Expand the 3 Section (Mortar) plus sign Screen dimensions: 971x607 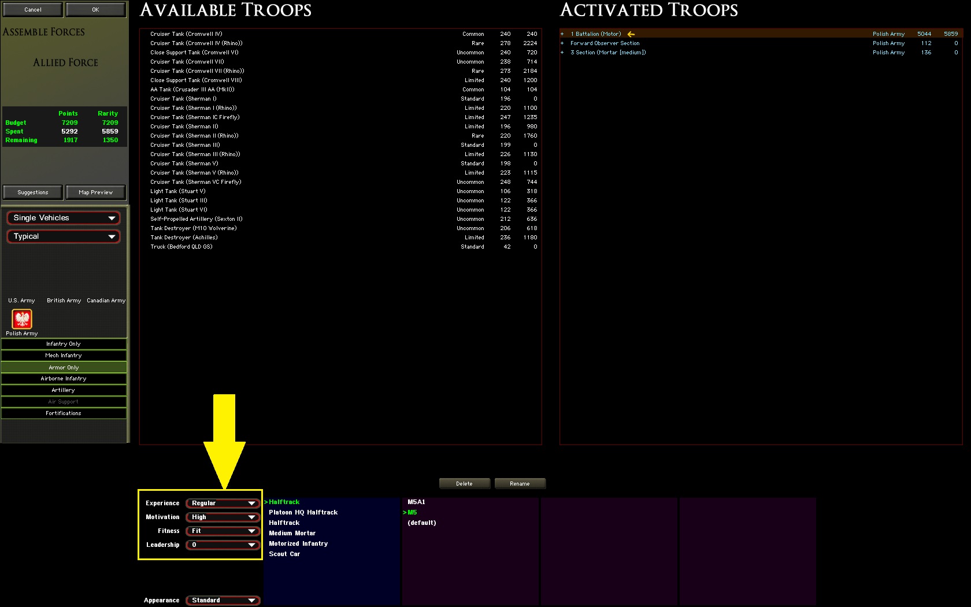[x=562, y=53]
